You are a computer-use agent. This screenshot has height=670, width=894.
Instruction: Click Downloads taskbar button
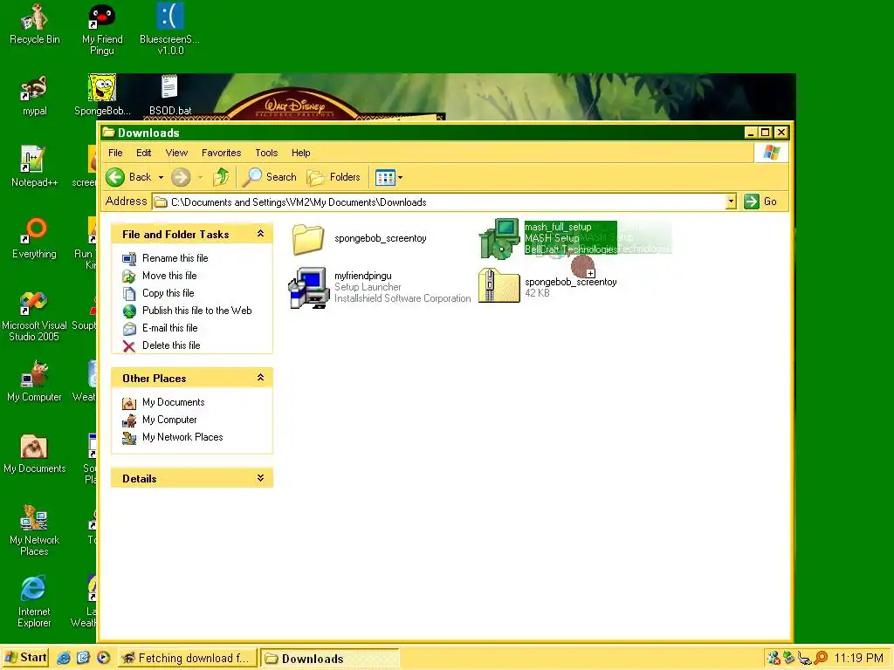pyautogui.click(x=329, y=658)
